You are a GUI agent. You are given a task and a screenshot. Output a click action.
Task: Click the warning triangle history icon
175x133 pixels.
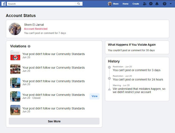point(109,89)
